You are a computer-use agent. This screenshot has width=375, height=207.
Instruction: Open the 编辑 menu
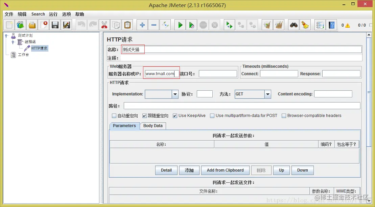pyautogui.click(x=22, y=14)
